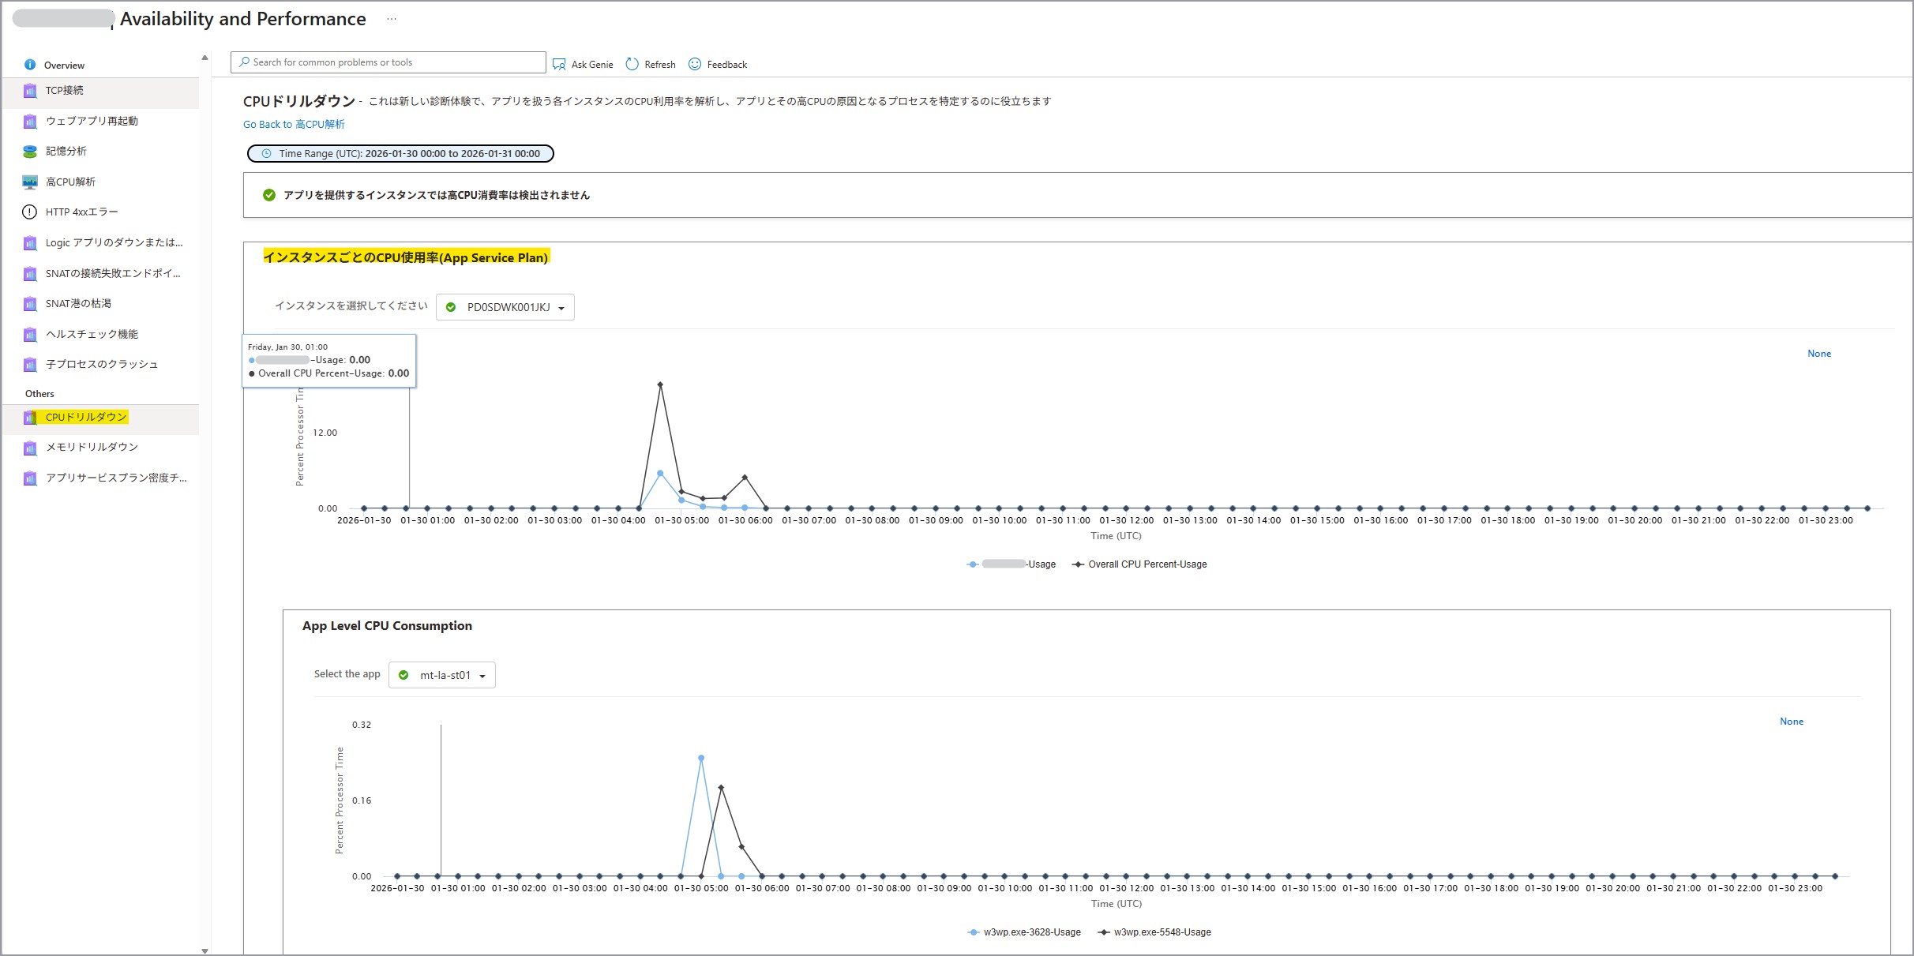Click the Time Range (UTC) pill button
This screenshot has height=956, width=1914.
[400, 153]
